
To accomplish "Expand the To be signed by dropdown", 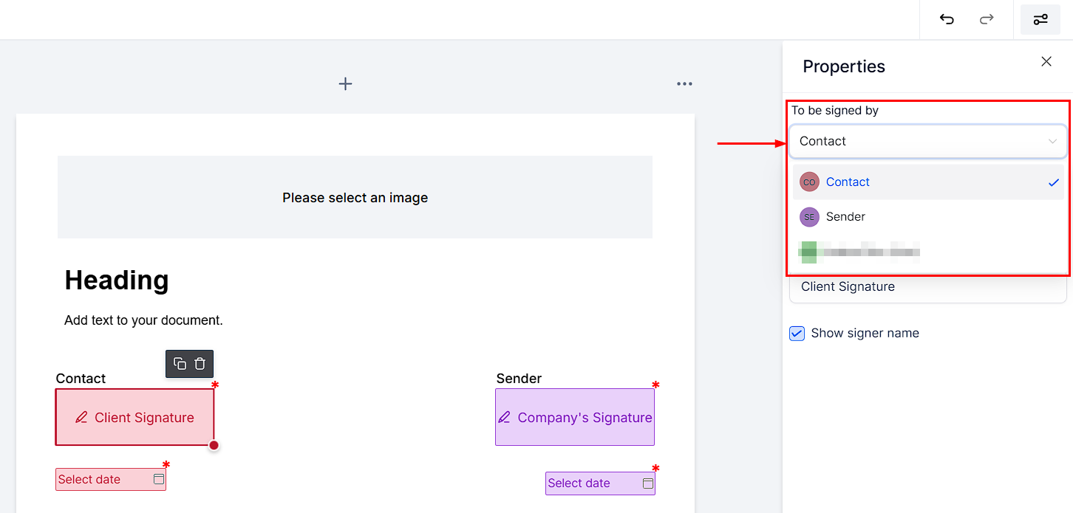I will [x=928, y=141].
